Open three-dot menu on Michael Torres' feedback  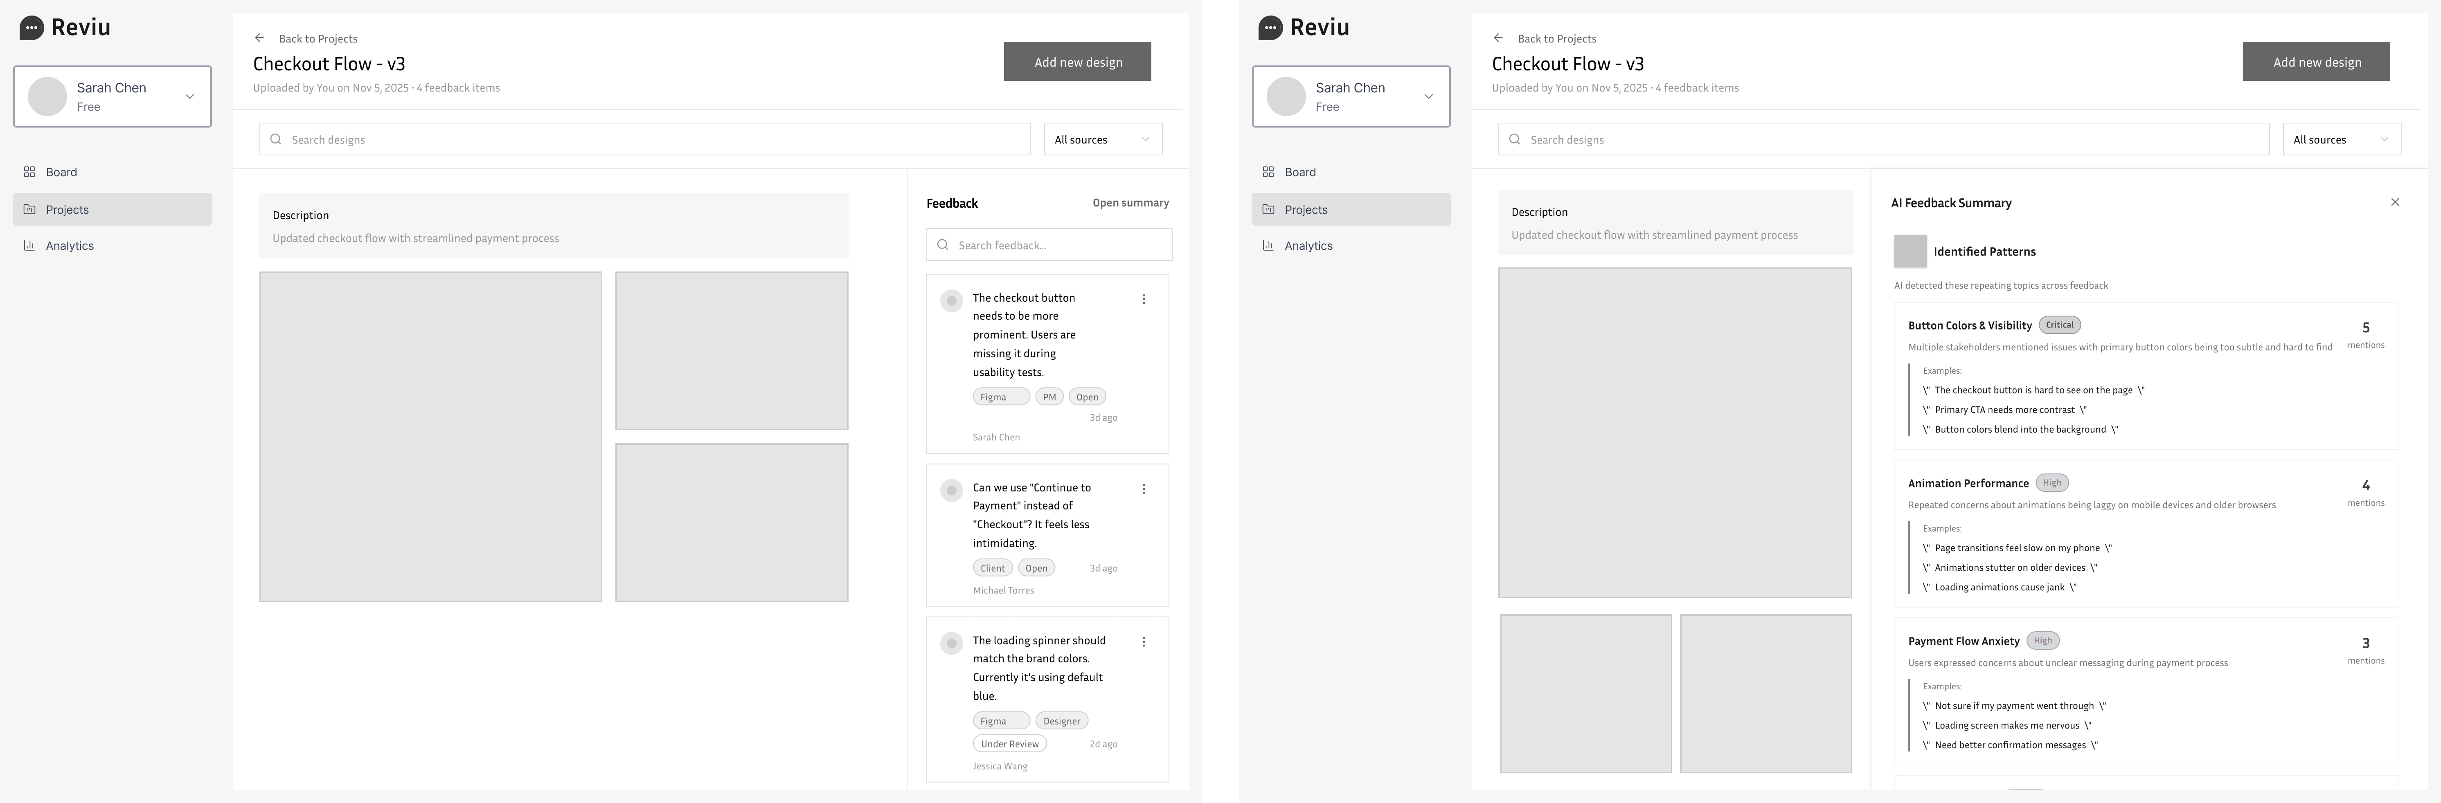(x=1144, y=489)
